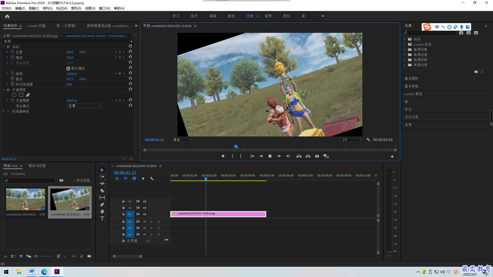Select the Slip tool
493x277 pixels.
(102, 197)
